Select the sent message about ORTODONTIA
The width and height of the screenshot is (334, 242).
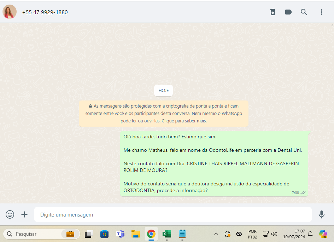pyautogui.click(x=214, y=163)
